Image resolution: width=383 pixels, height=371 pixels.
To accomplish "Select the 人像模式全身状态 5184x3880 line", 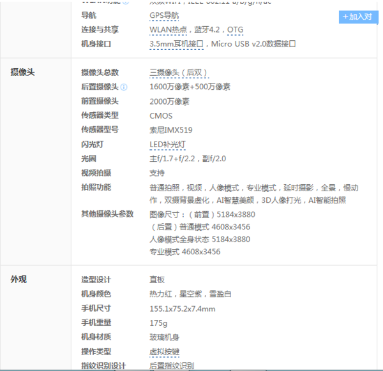I will click(x=200, y=239).
